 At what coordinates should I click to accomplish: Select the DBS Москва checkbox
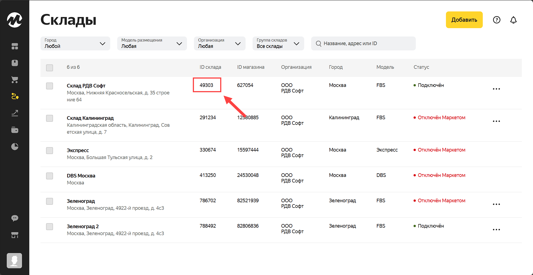point(50,176)
